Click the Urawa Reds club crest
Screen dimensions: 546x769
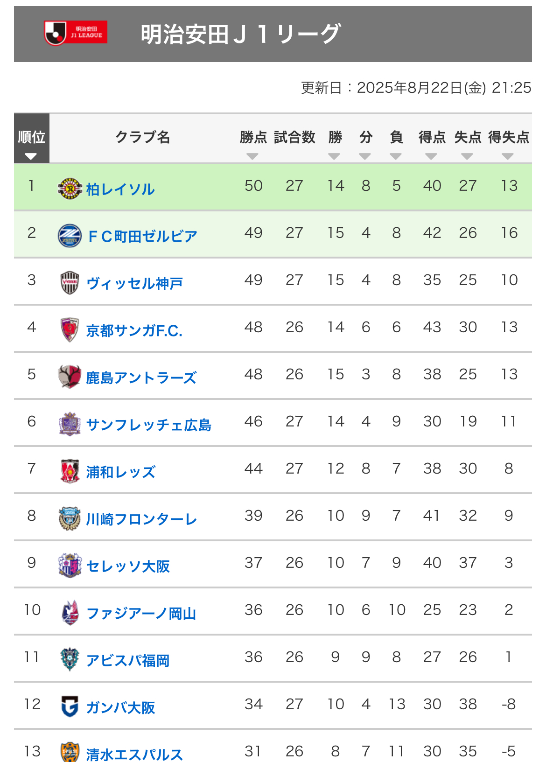(70, 471)
